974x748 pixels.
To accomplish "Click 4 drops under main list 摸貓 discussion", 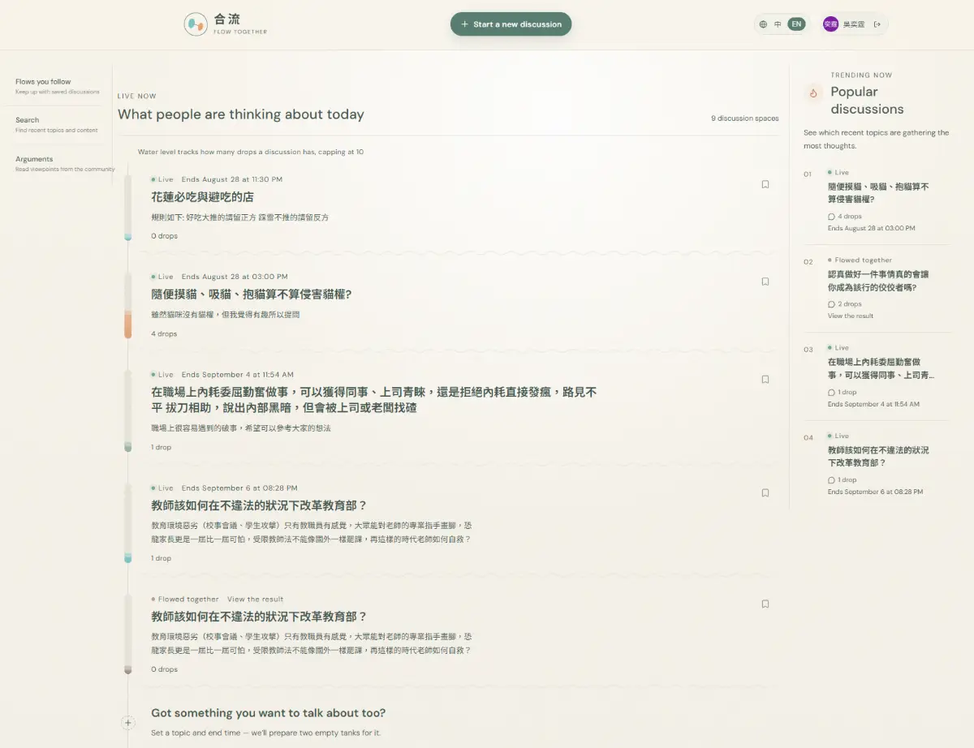I will [x=164, y=333].
